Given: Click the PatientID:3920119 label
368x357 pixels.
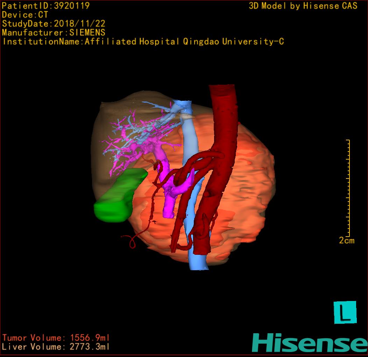Looking at the screenshot, I should [45, 6].
